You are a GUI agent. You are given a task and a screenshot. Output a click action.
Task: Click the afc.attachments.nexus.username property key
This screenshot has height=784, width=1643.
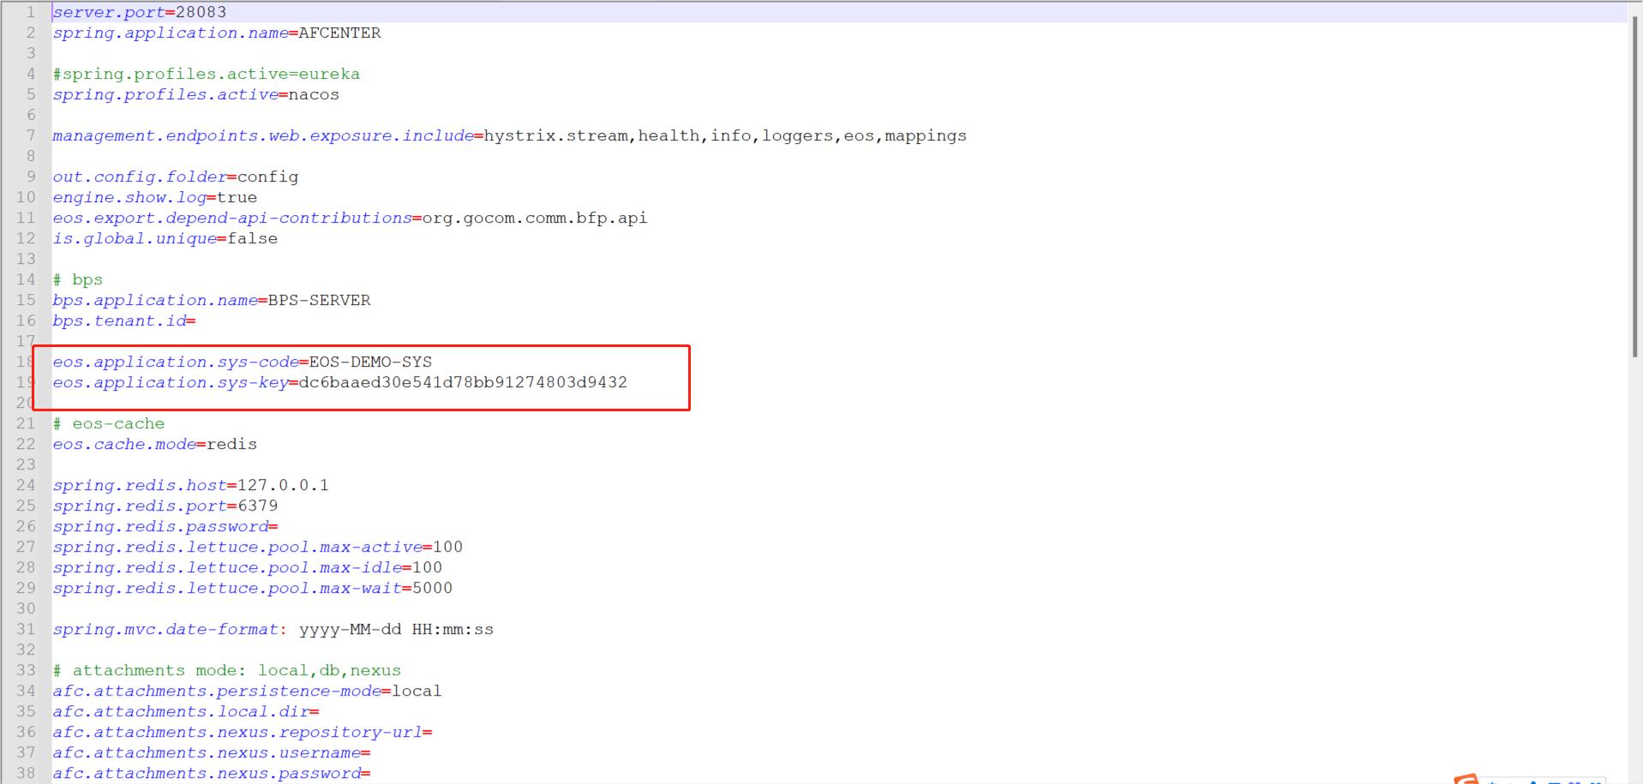point(206,752)
